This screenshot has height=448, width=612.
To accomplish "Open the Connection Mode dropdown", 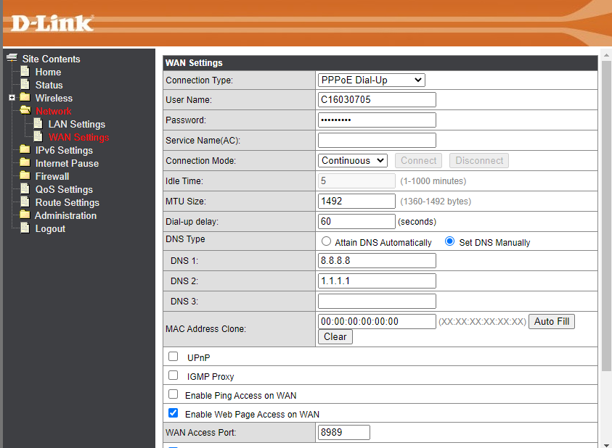I will [x=352, y=161].
